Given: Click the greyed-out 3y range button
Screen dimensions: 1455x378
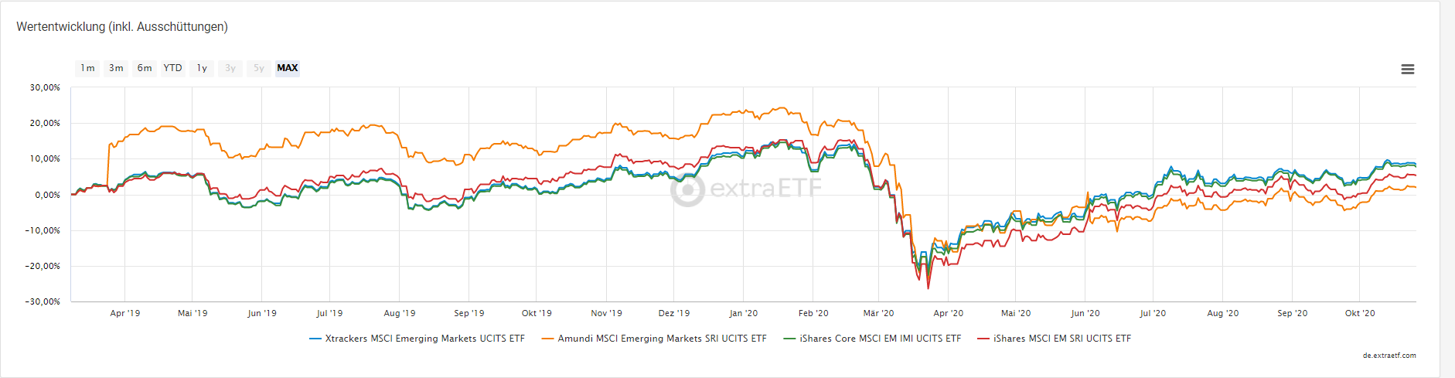Looking at the screenshot, I should 230,68.
